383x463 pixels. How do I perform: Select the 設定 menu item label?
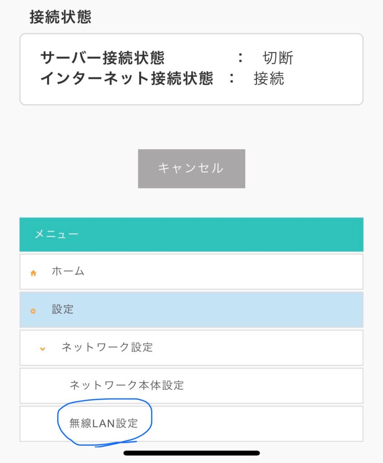coord(63,310)
